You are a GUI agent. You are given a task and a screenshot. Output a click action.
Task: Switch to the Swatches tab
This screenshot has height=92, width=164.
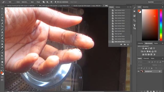point(146,7)
